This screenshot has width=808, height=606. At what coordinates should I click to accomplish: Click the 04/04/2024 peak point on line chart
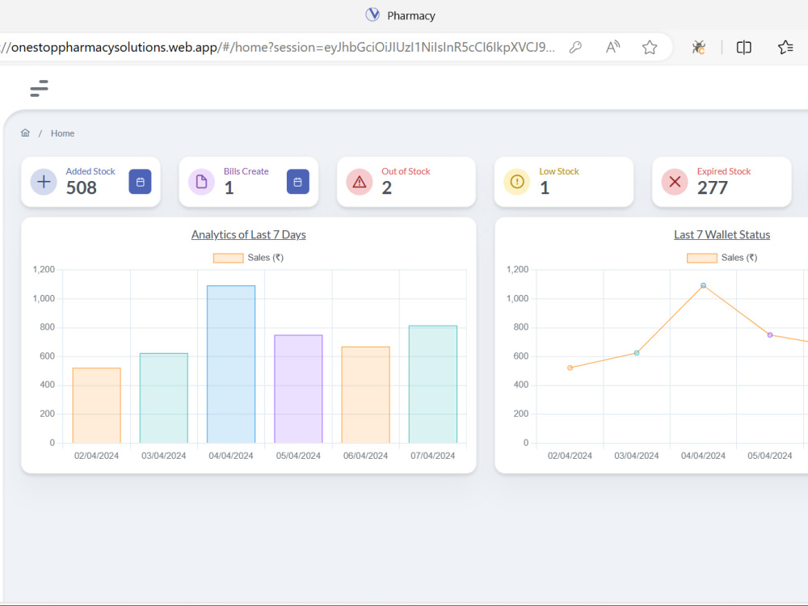(704, 285)
